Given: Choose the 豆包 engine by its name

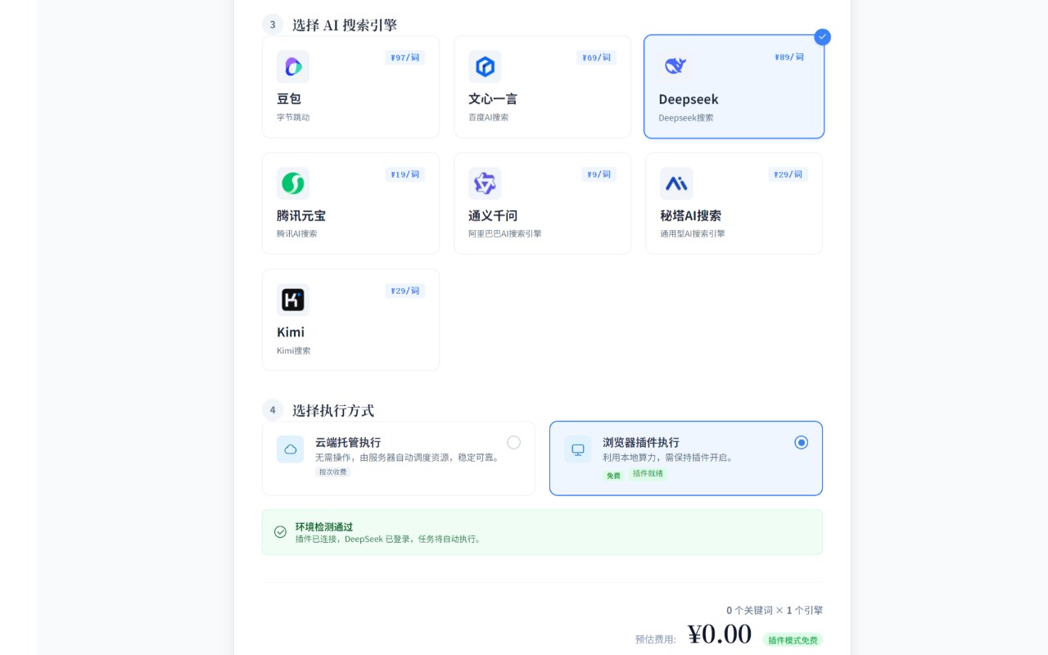Looking at the screenshot, I should click(x=289, y=98).
